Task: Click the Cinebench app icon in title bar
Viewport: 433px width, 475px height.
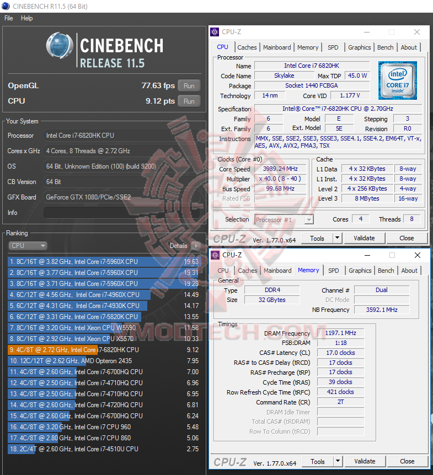Action: point(6,6)
